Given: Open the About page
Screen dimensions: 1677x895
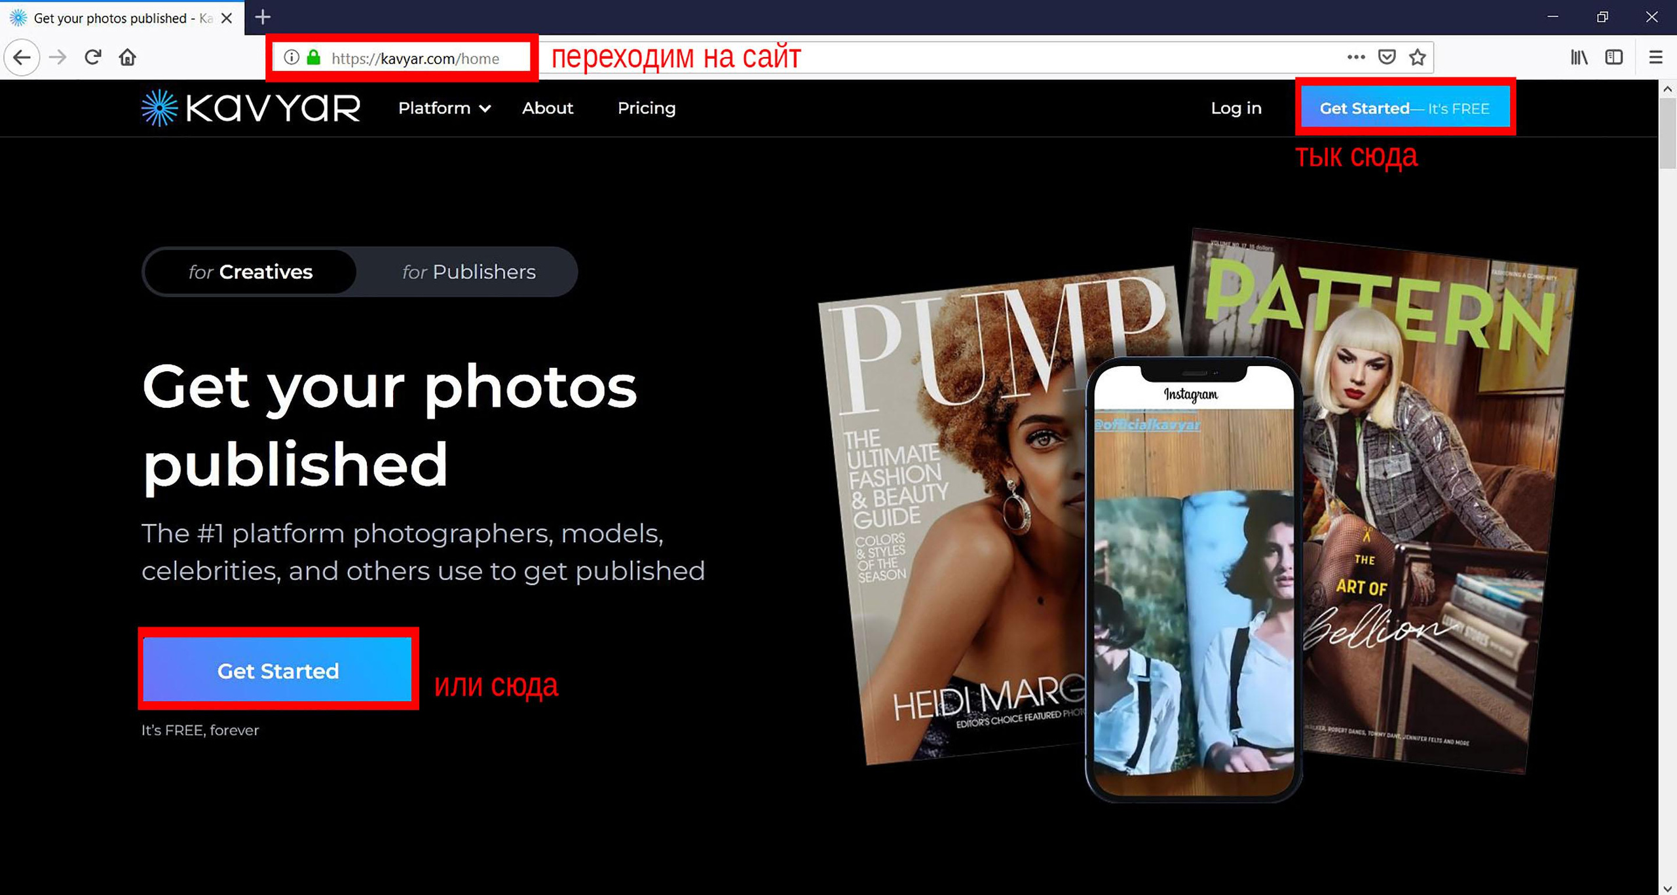Looking at the screenshot, I should point(547,108).
